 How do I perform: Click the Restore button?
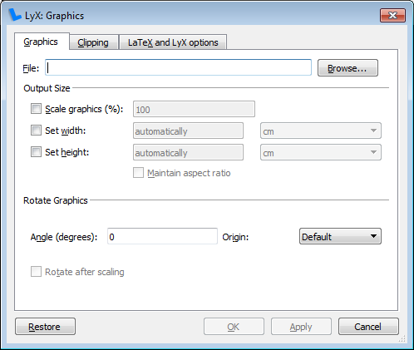click(x=45, y=327)
